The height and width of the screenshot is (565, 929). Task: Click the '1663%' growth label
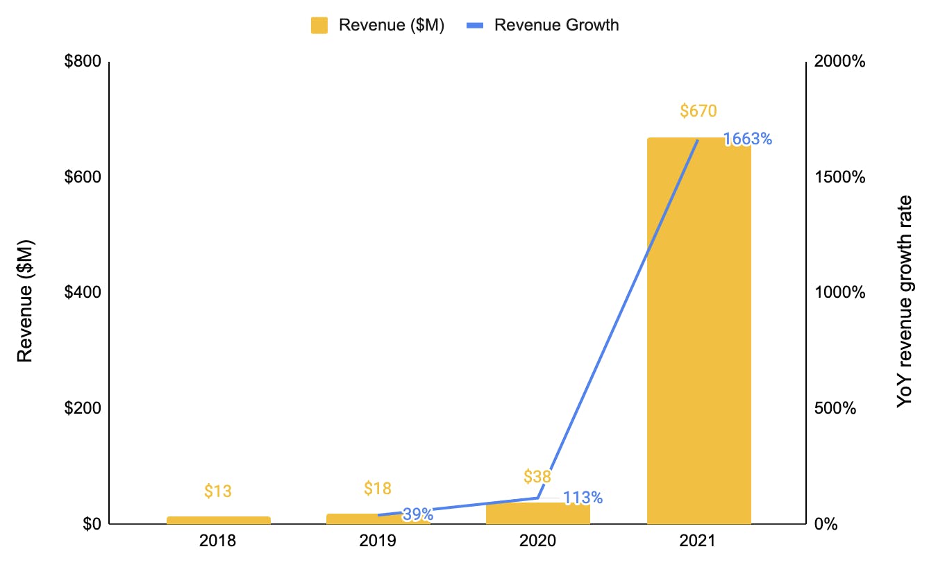(748, 139)
